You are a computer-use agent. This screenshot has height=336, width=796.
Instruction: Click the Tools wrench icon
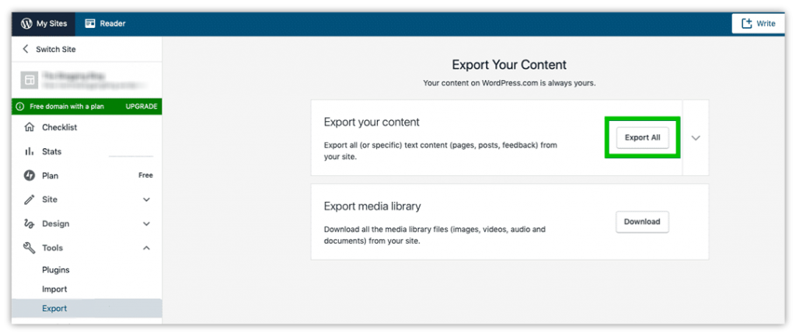(x=30, y=248)
